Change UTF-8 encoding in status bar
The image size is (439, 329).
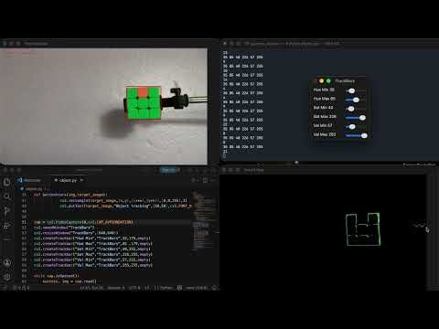pyautogui.click(x=134, y=288)
